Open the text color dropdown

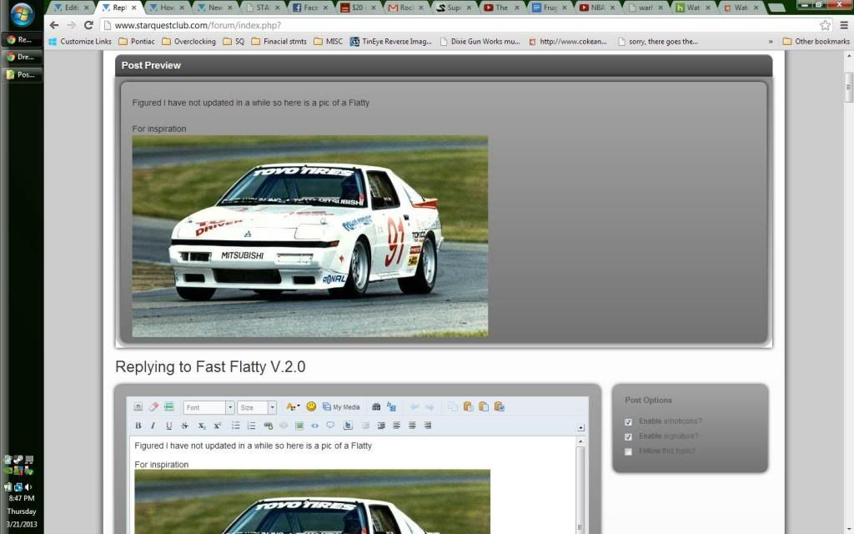click(293, 407)
